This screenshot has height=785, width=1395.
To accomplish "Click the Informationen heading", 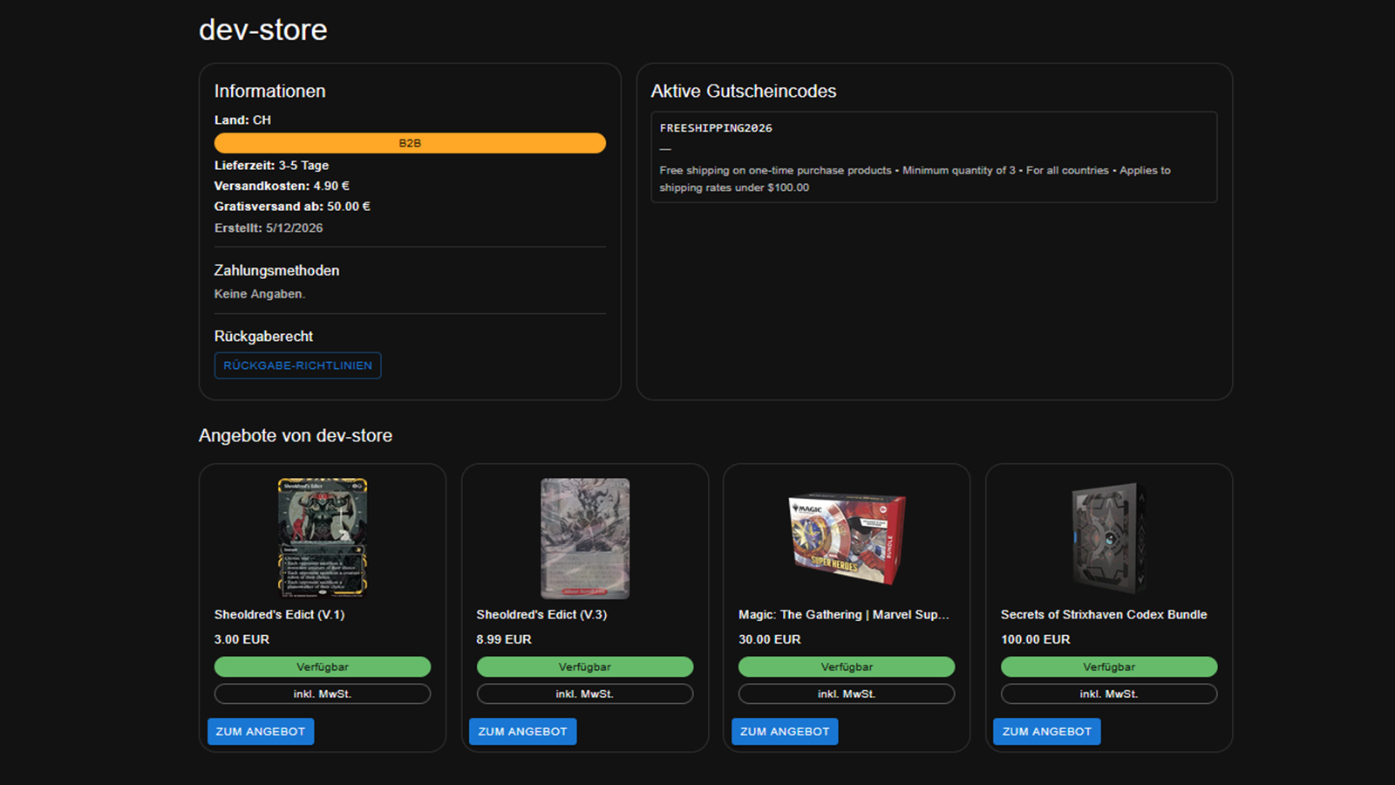I will pos(270,91).
